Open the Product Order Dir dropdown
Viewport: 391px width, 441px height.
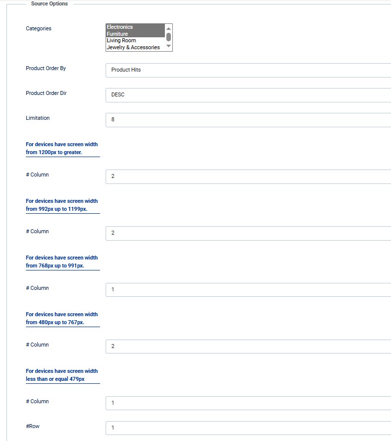pyautogui.click(x=248, y=95)
